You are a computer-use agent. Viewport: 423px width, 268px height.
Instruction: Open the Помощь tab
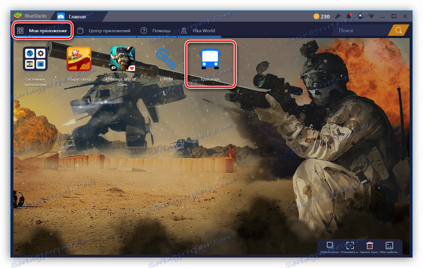[156, 31]
